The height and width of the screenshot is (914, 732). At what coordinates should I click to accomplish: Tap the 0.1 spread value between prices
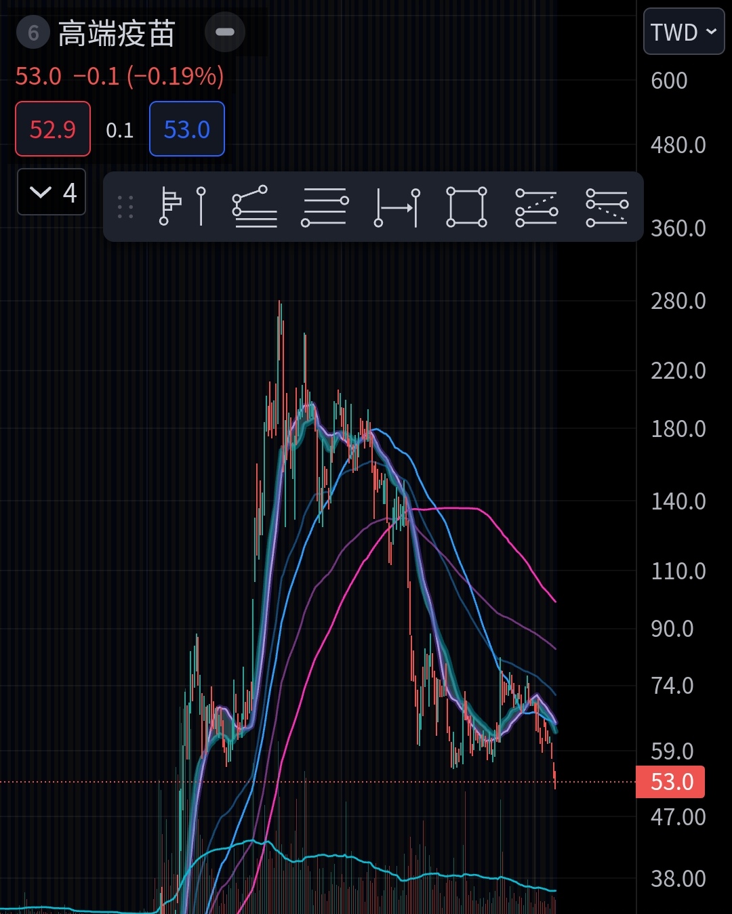point(120,130)
